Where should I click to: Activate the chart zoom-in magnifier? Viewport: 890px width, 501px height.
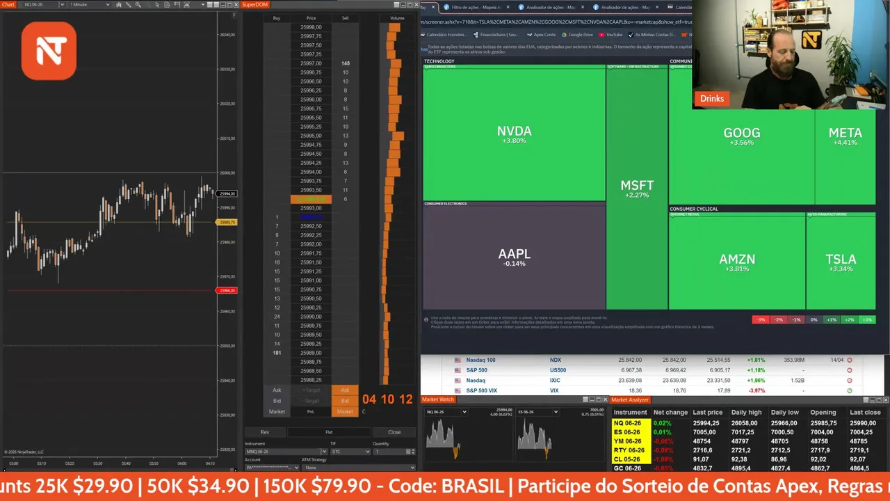[138, 5]
